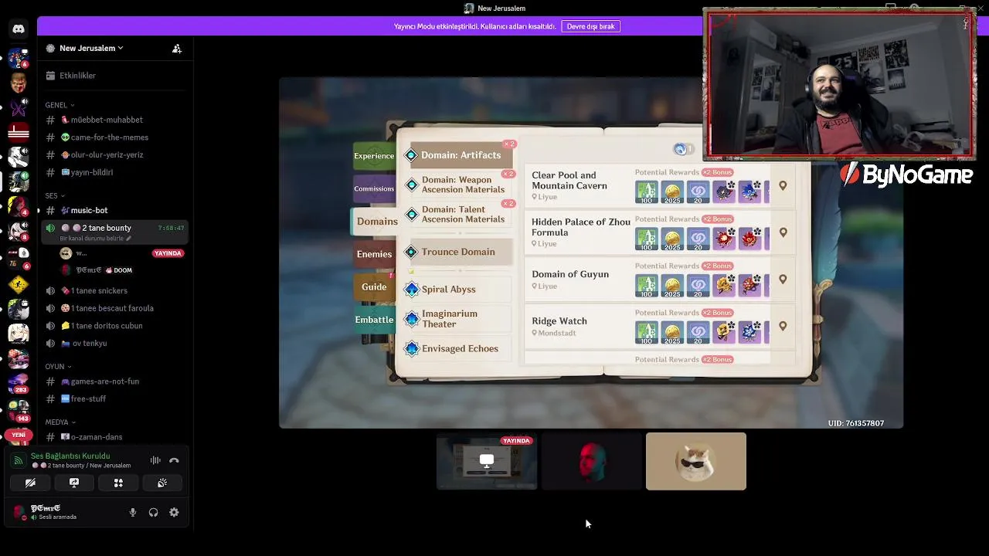Open the Embattle handbook tab
Screen dimensions: 989x556
[374, 320]
